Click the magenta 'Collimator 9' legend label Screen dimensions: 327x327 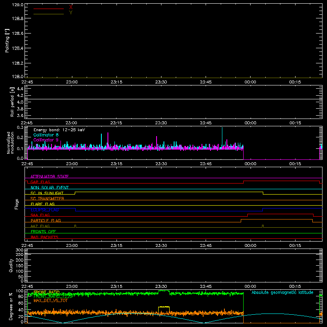click(x=46, y=140)
